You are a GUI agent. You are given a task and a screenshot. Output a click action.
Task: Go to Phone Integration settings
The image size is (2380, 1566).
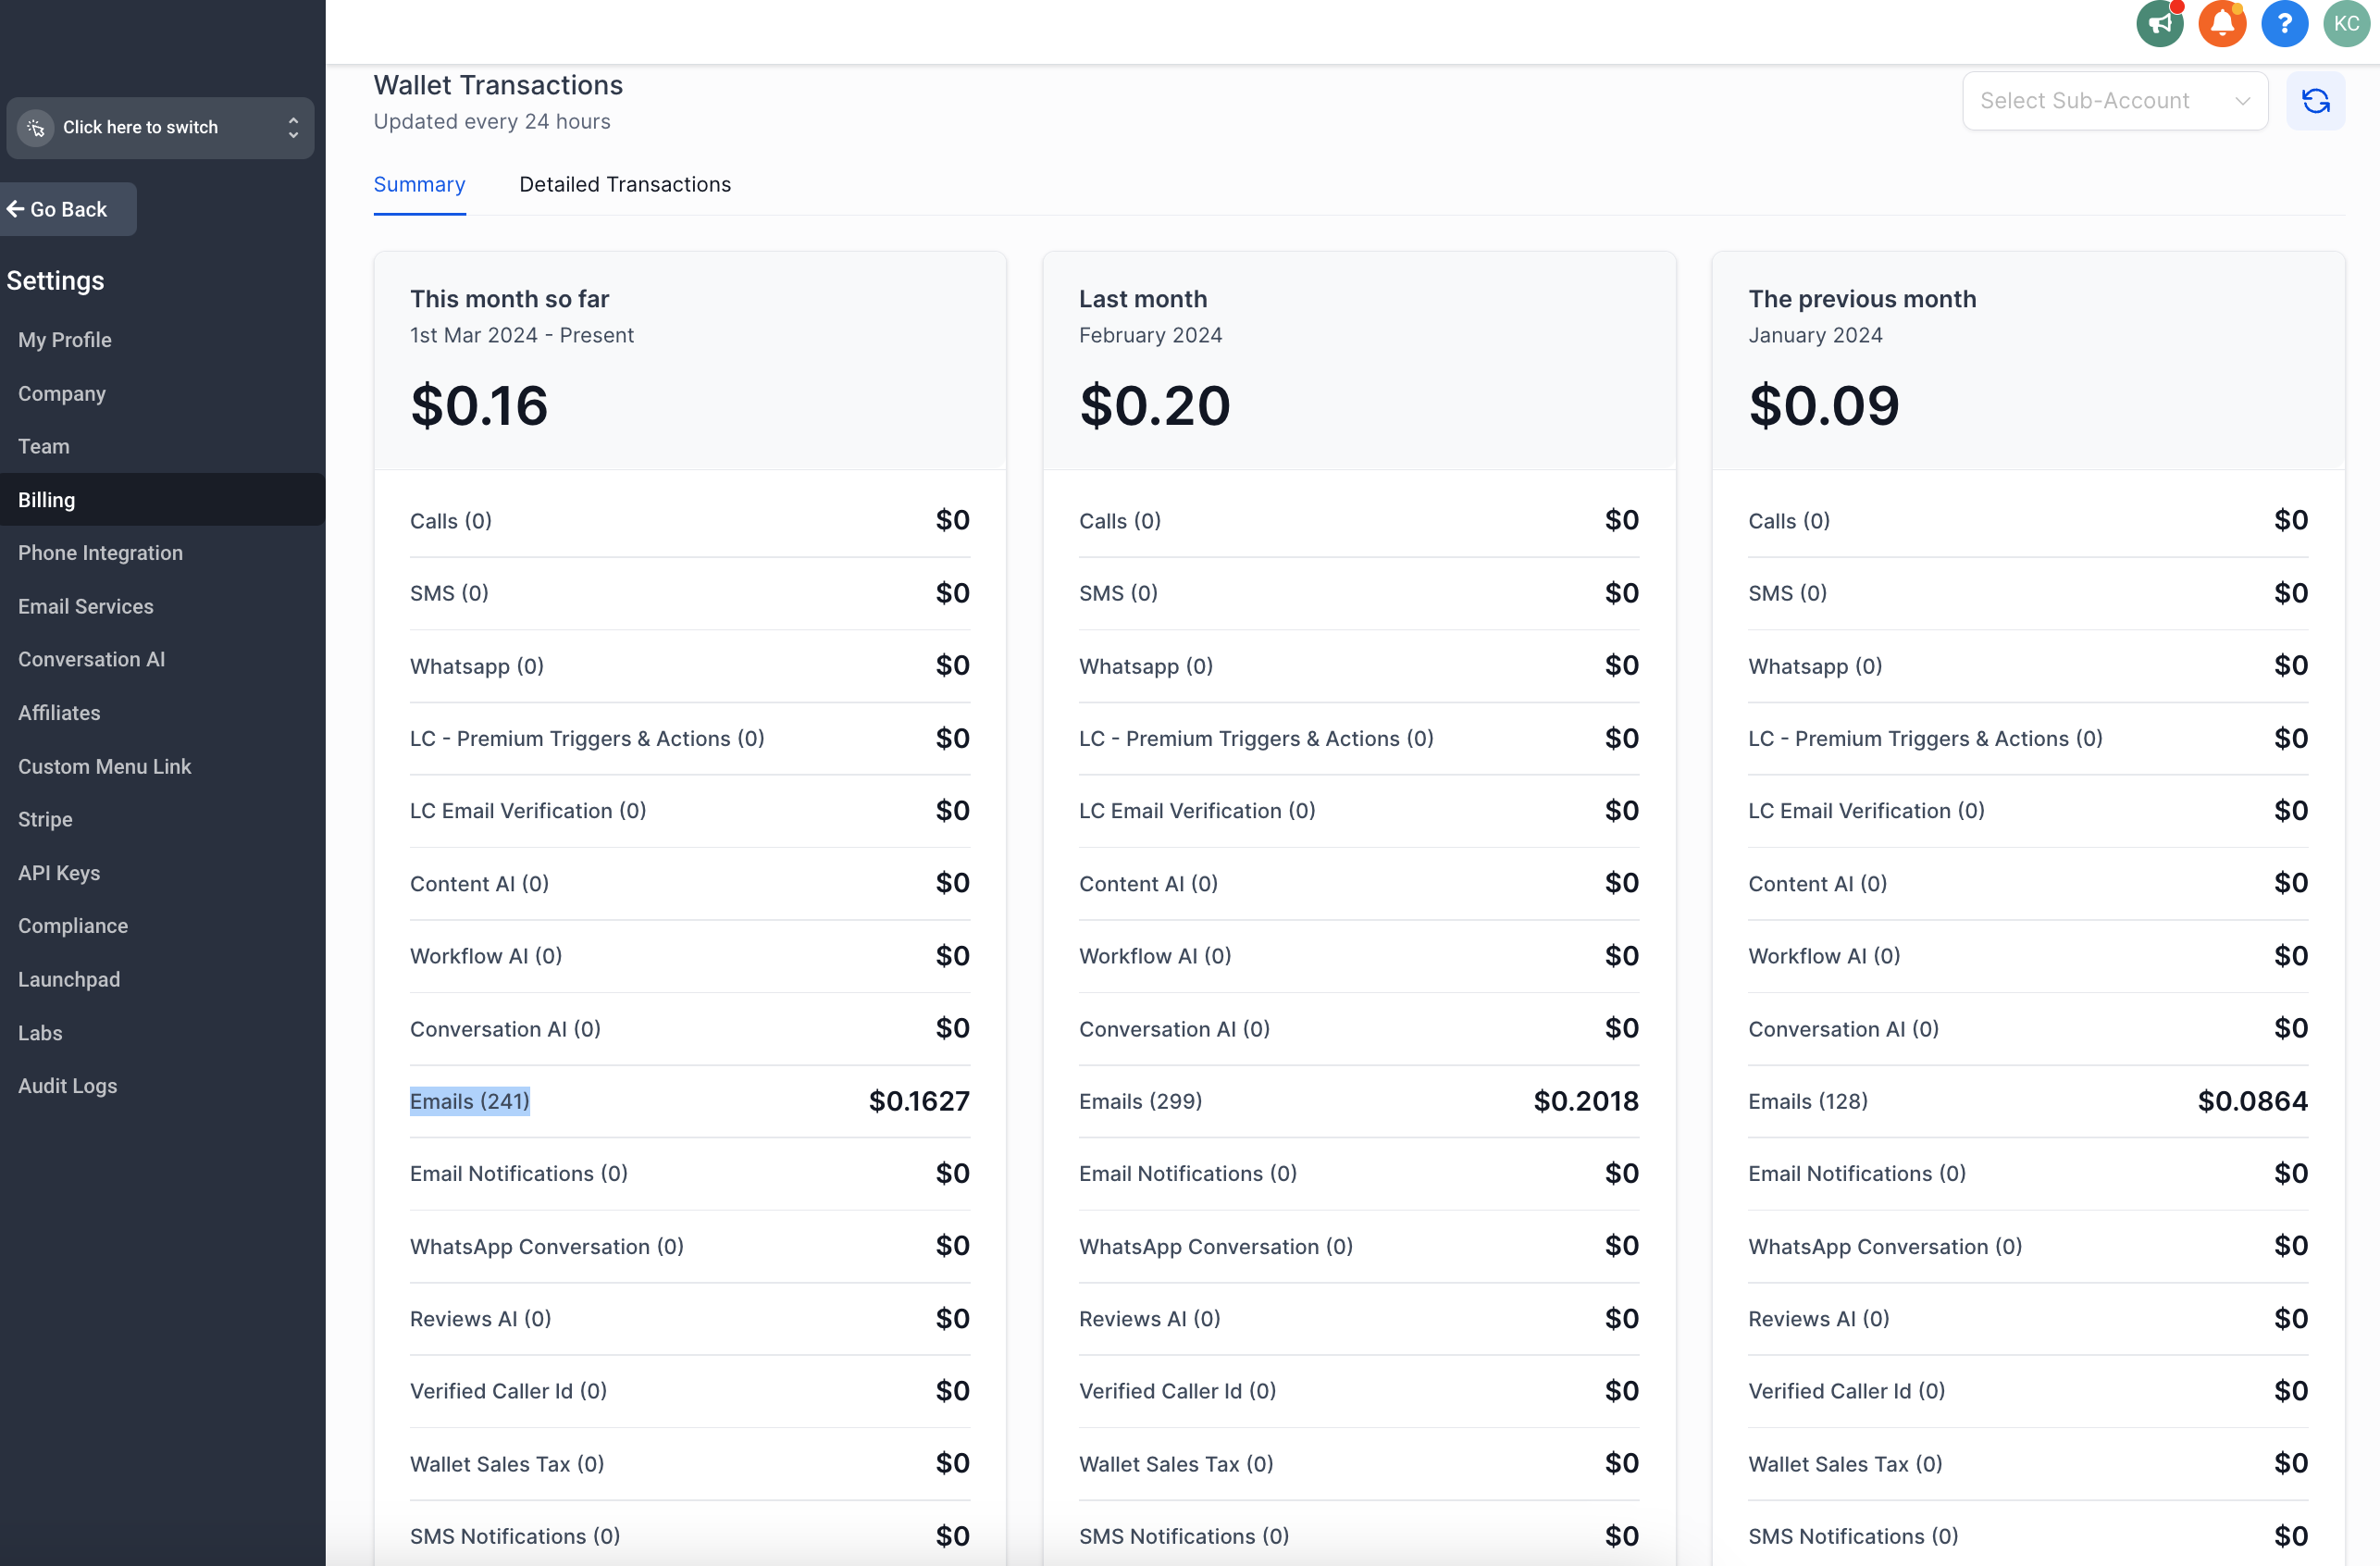[x=100, y=553]
